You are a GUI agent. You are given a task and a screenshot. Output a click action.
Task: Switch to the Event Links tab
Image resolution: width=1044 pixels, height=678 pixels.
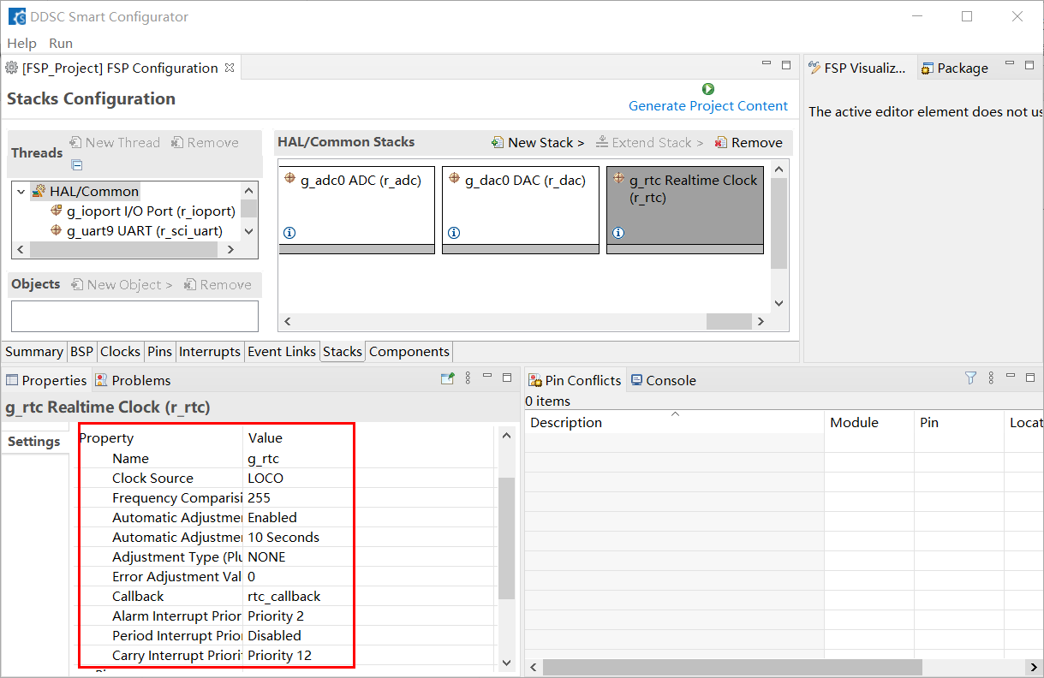(x=282, y=351)
